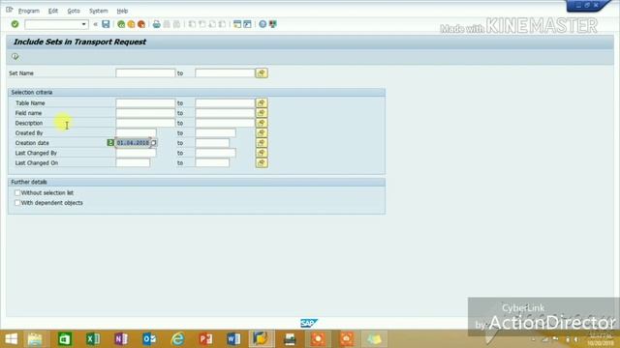Click the Table Name to input field
620x348 pixels.
click(x=225, y=103)
